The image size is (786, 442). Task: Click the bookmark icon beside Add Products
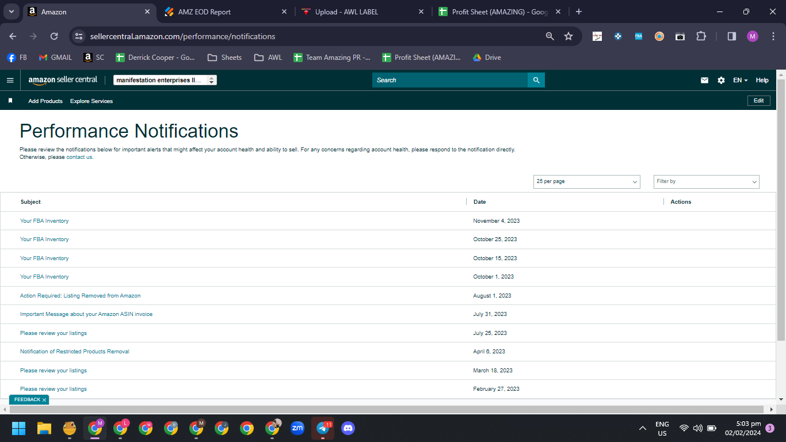point(10,101)
